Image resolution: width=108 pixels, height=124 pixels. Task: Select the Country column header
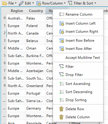(35, 11)
